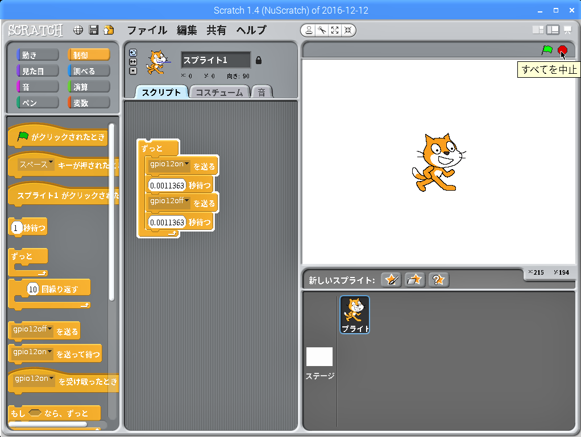This screenshot has width=581, height=437.
Task: Click the スプライト1 がクリックされたとき hat block
Action: pyautogui.click(x=63, y=195)
